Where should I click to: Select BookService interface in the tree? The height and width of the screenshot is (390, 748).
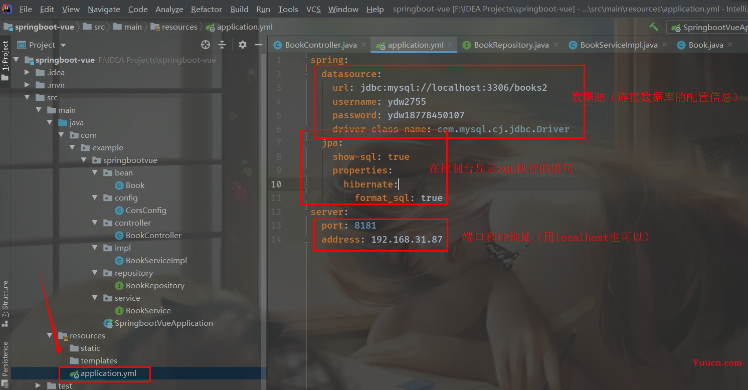point(143,311)
